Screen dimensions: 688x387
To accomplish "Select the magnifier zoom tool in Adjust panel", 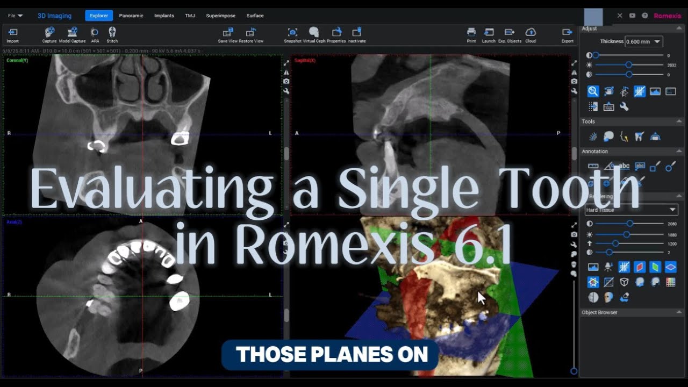I will [x=593, y=91].
